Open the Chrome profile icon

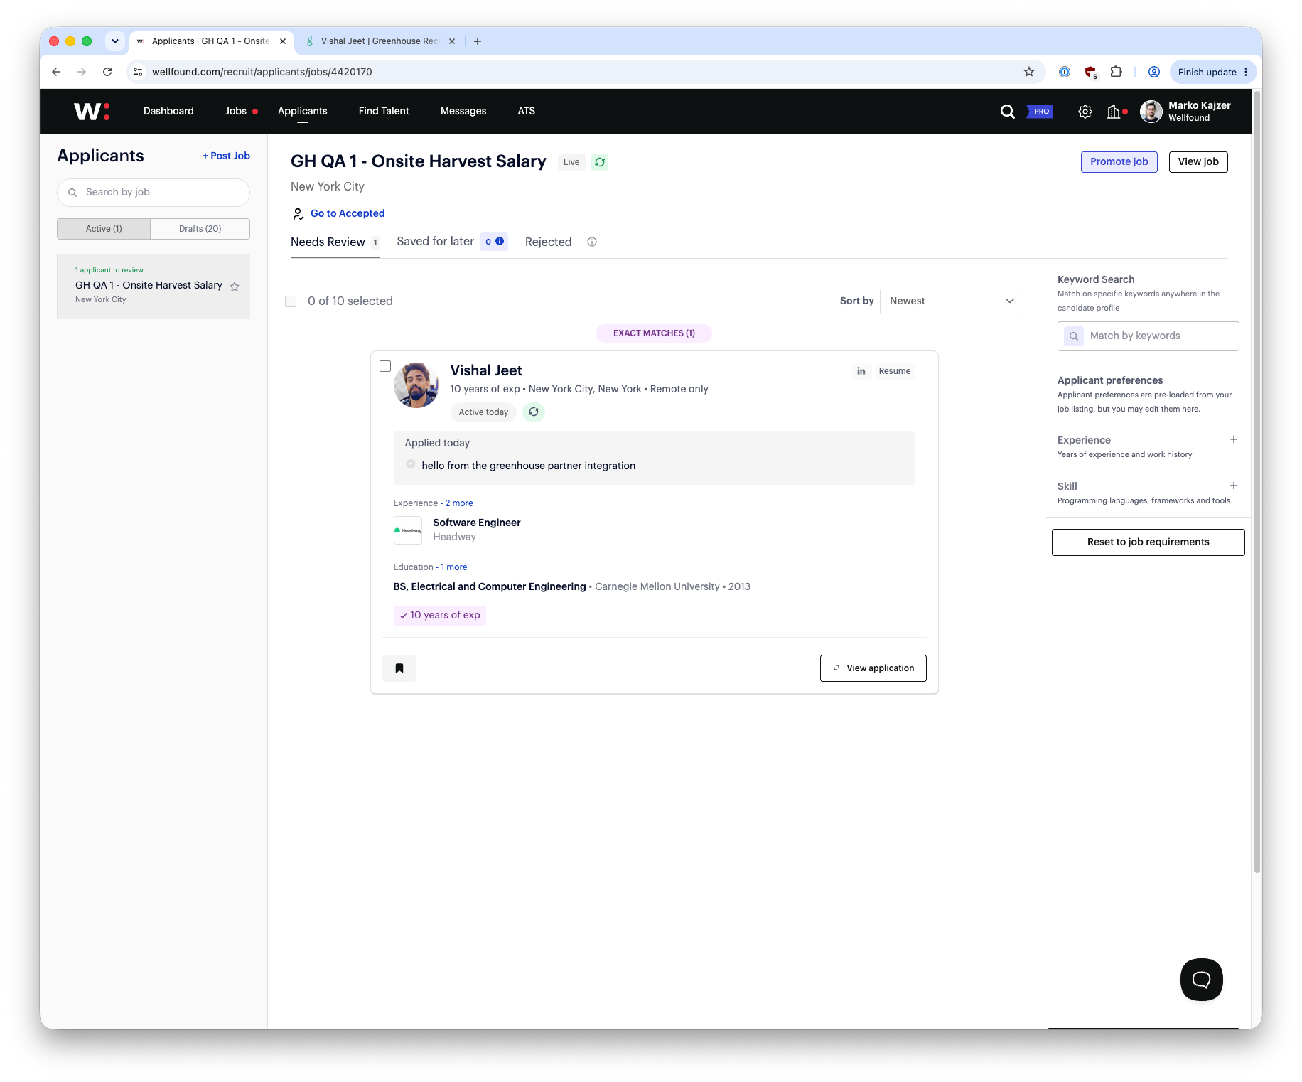click(1154, 72)
